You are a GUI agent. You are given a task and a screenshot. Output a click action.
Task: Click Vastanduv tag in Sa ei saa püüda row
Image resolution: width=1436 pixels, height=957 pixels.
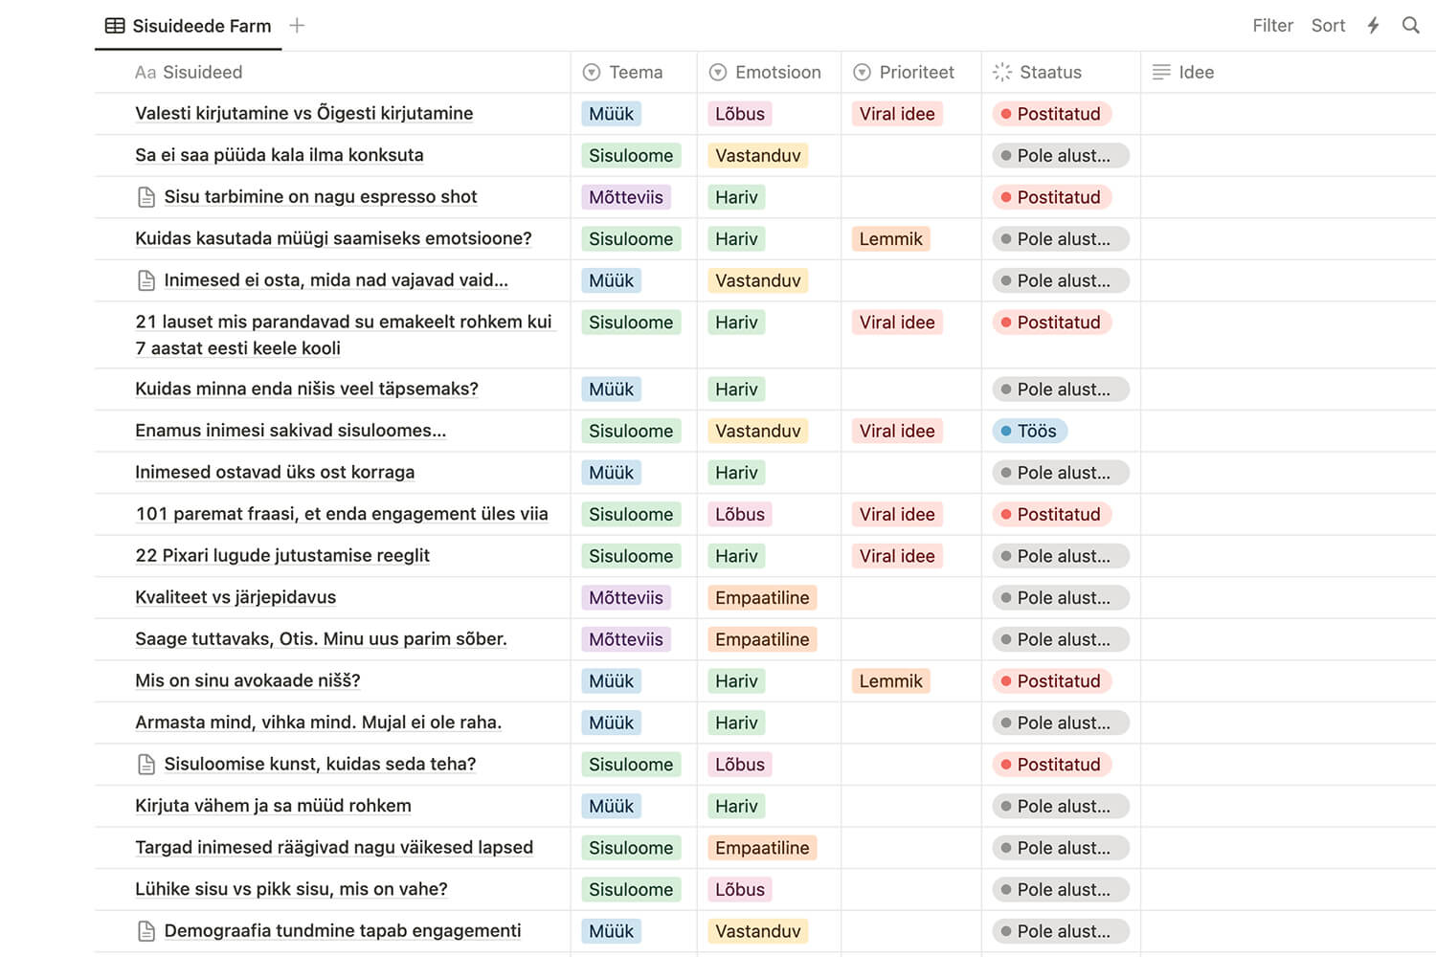(x=758, y=156)
